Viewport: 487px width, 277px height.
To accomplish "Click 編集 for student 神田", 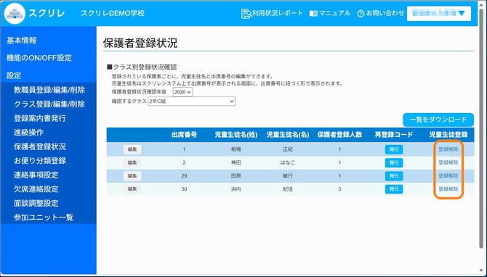I will coord(132,162).
